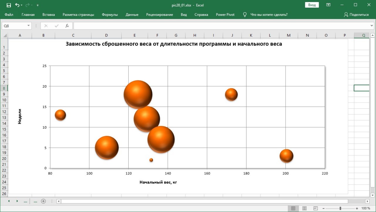This screenshot has height=212, width=376.
Task: Switch to Page Layout view icon
Action: click(304, 208)
